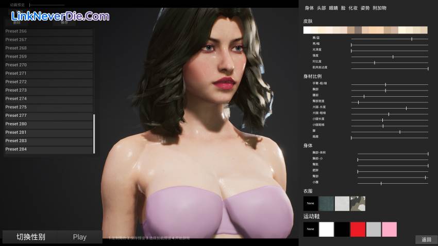Viewport: 438px width, 246px height.
Task: Select None under 衣服 clothing
Action: click(311, 203)
